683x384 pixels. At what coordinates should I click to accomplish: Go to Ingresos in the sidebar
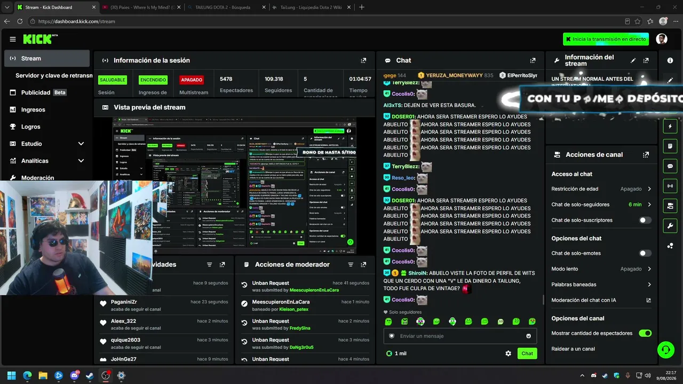(47, 109)
